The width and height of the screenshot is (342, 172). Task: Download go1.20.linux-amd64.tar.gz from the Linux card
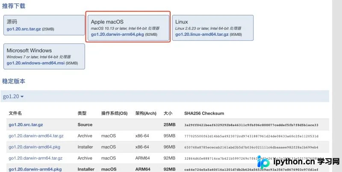click(202, 34)
